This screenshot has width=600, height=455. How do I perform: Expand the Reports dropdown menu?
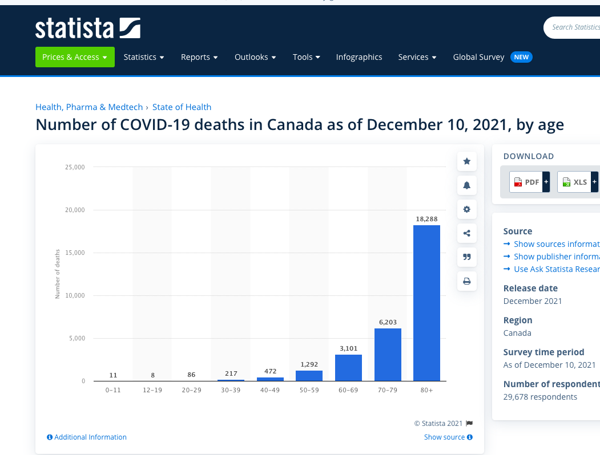(x=199, y=57)
